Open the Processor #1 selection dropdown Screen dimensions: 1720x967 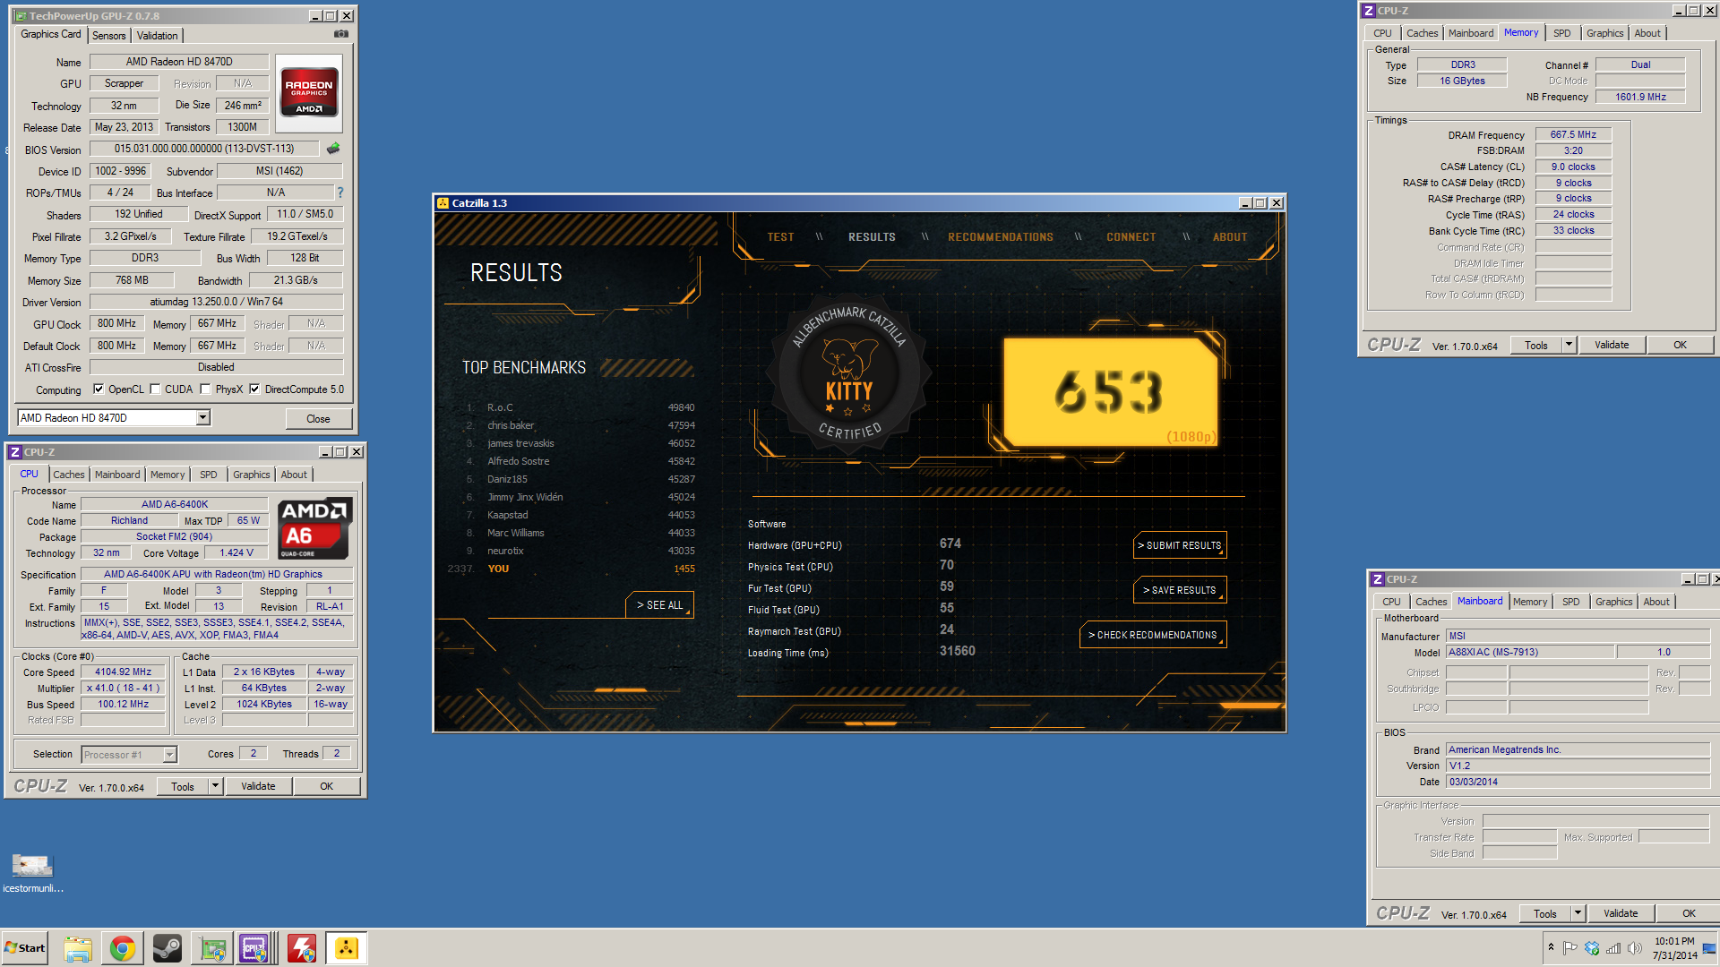click(x=169, y=755)
